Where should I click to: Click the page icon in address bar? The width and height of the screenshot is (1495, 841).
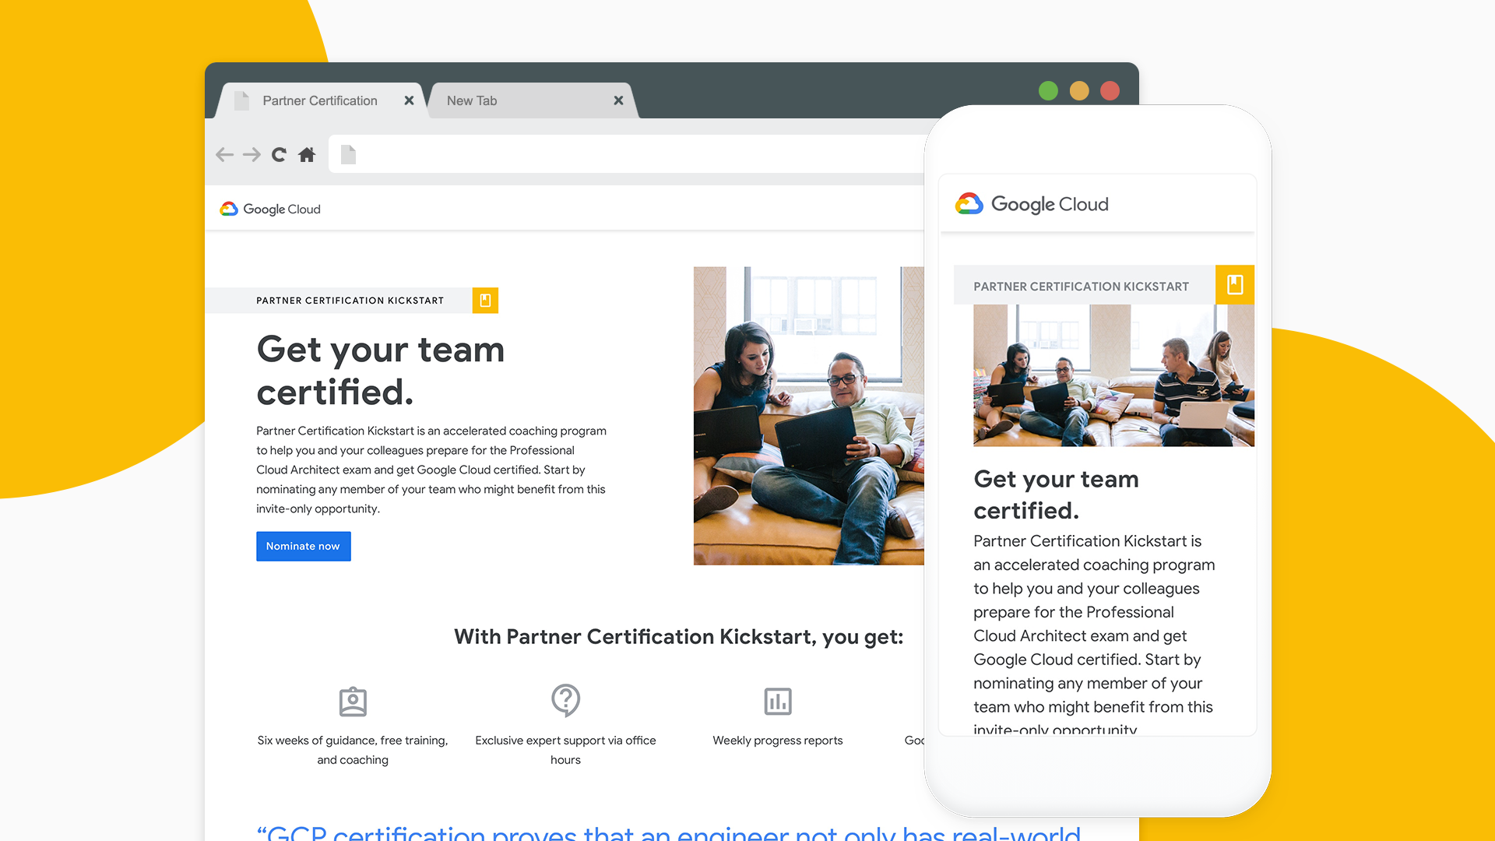pos(348,154)
